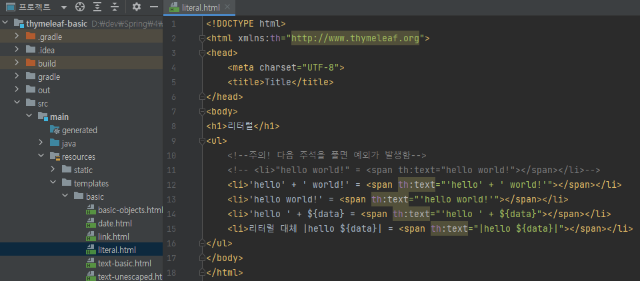Expand the .gradle folder

[17, 37]
